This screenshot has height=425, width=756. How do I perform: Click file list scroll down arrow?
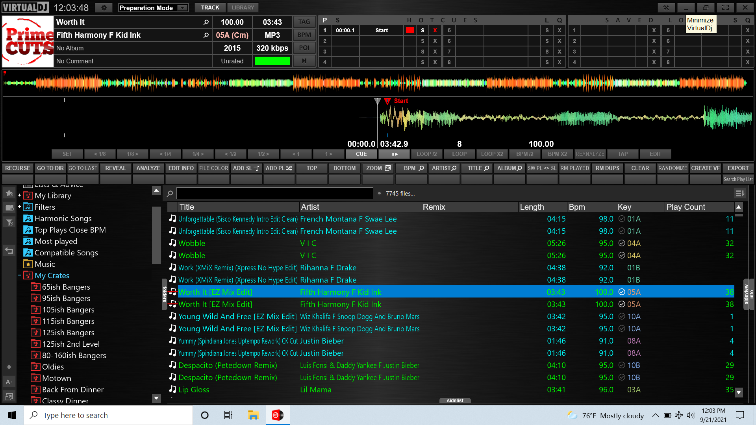click(x=739, y=392)
